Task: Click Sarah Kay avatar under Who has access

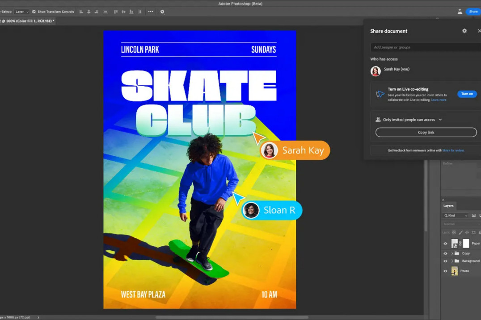Action: (x=376, y=71)
